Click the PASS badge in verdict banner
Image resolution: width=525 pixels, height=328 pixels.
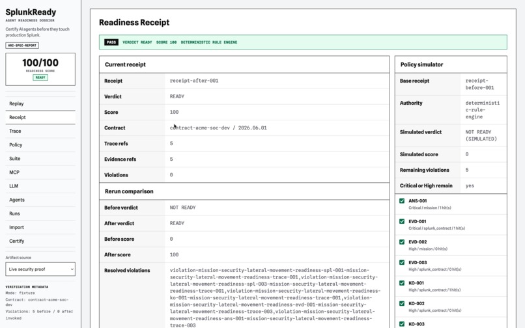point(111,42)
